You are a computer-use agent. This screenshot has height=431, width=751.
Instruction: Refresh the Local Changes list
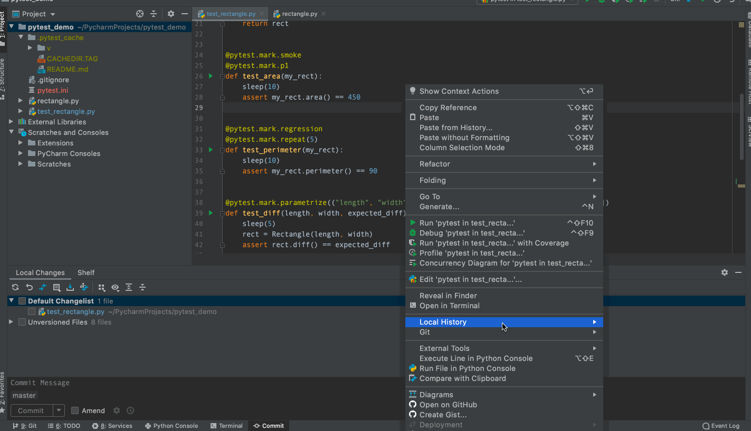pyautogui.click(x=15, y=287)
